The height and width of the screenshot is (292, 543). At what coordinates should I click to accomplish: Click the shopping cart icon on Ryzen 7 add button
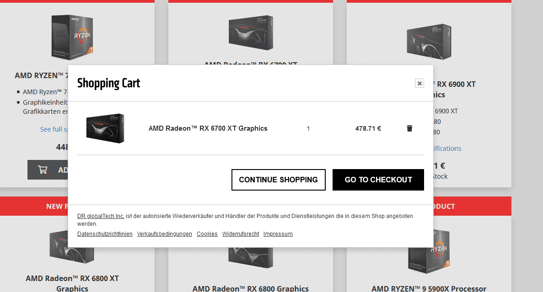[43, 170]
